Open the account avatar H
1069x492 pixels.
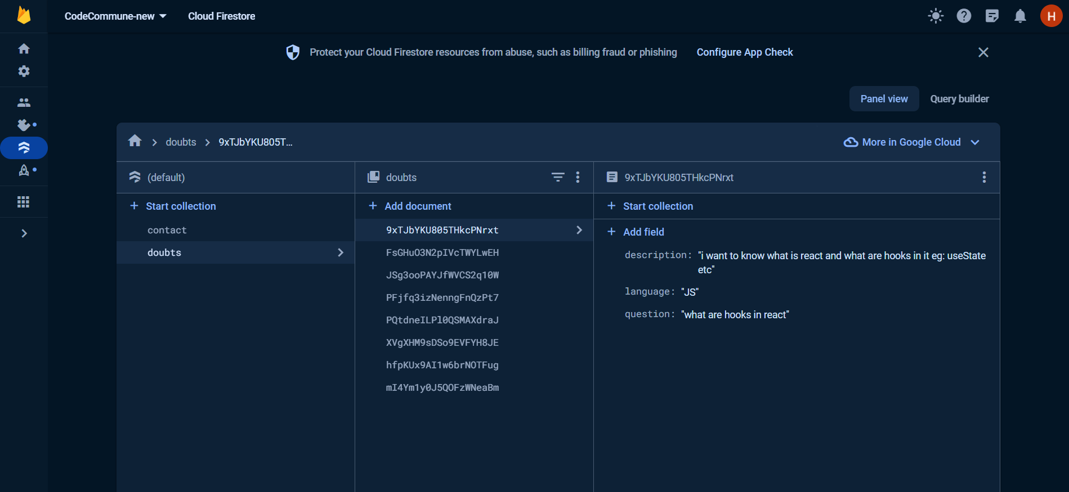click(1051, 16)
